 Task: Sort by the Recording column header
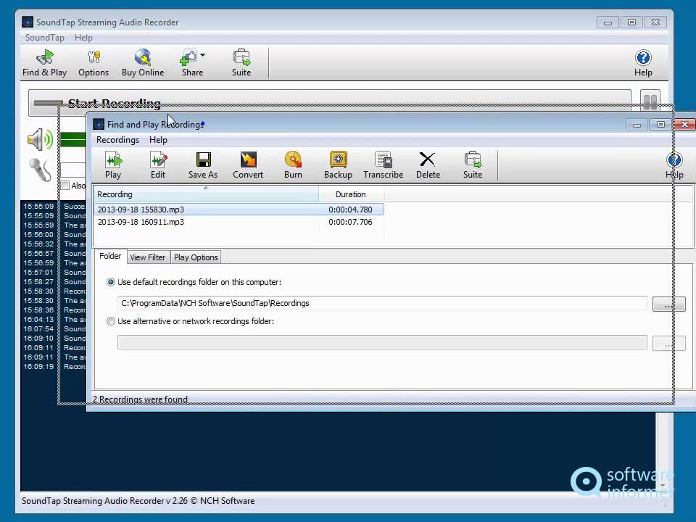click(205, 194)
